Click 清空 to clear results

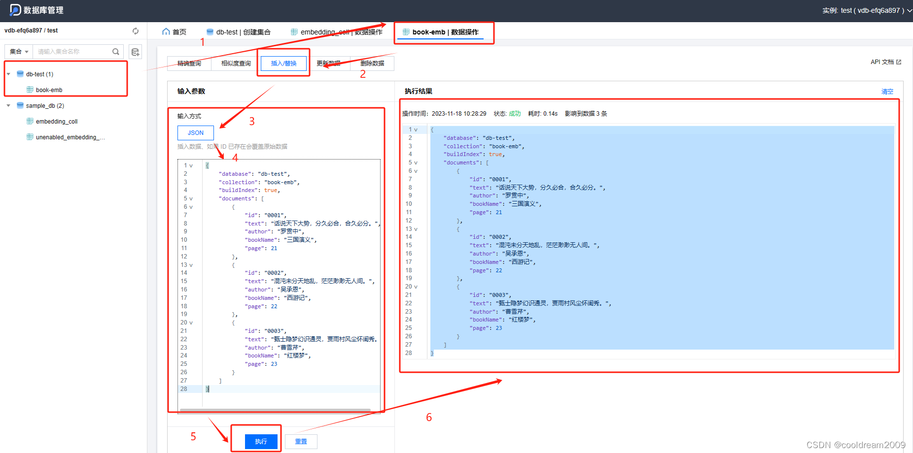pos(887,92)
